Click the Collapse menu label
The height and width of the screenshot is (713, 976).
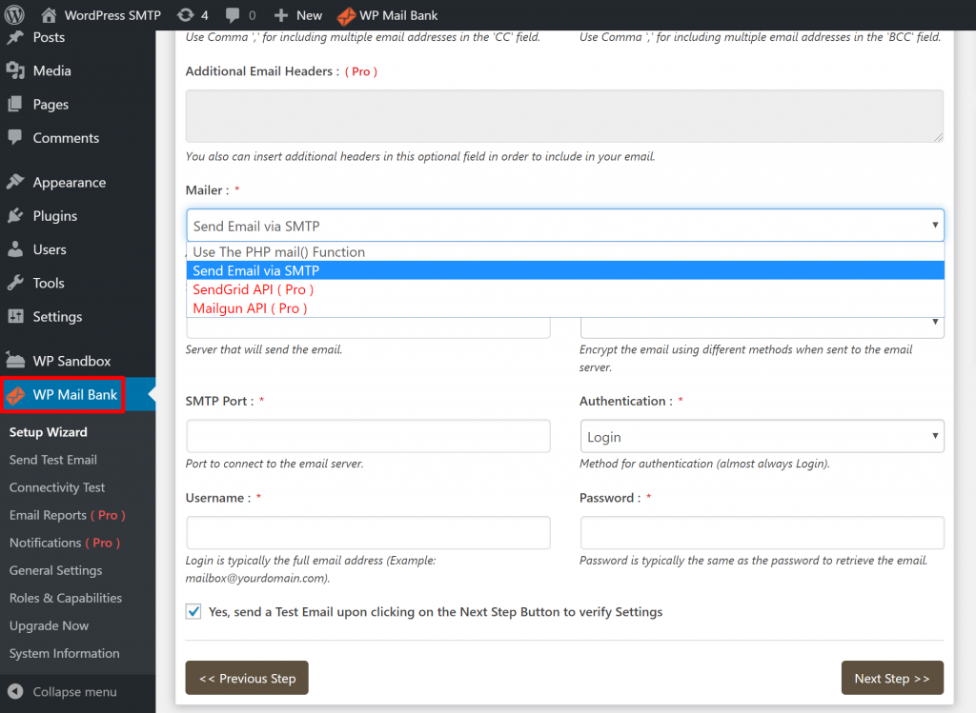(x=74, y=692)
